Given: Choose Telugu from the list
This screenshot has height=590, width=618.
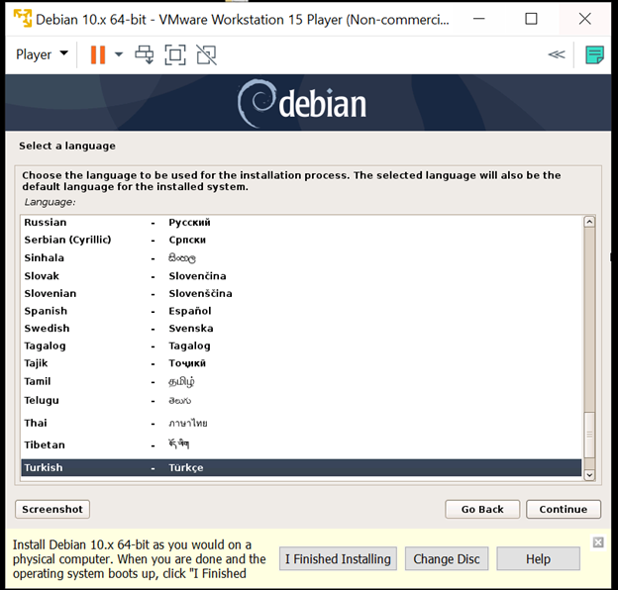Looking at the screenshot, I should tap(301, 400).
